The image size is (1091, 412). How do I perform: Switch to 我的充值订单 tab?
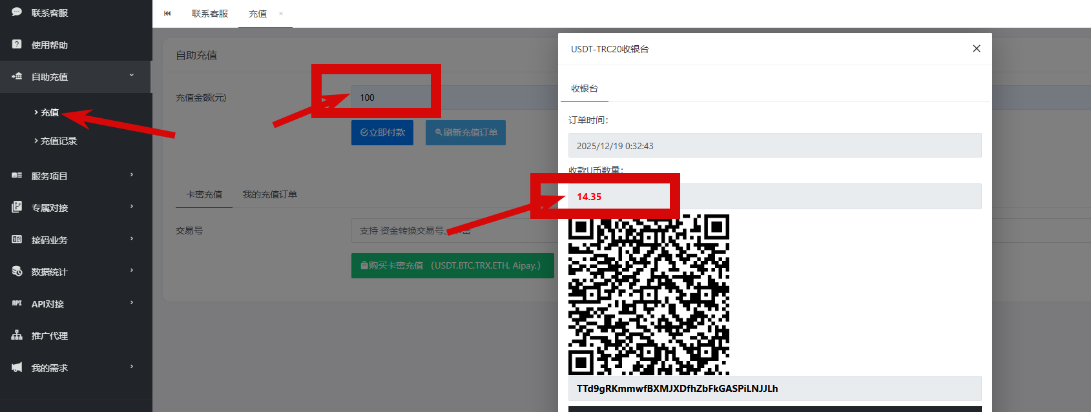270,194
